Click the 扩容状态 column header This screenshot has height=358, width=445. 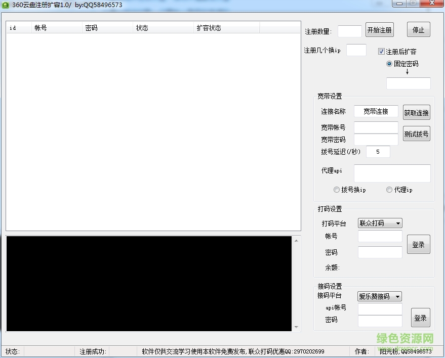coord(209,28)
